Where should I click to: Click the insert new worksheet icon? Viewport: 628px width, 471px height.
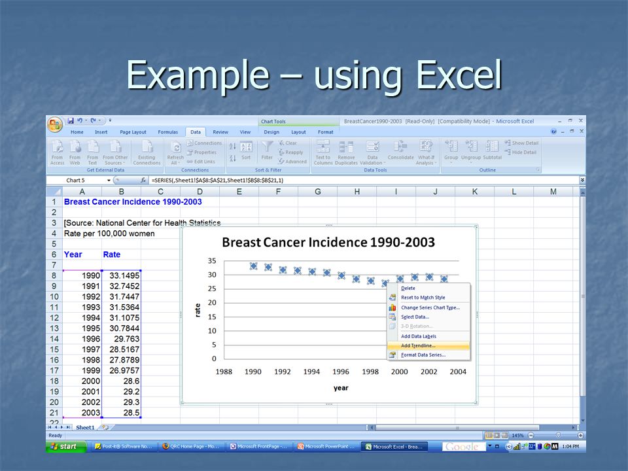point(105,427)
